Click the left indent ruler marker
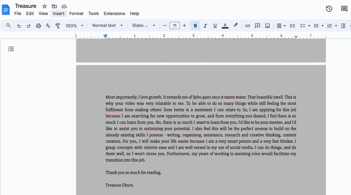The height and width of the screenshot is (195, 351). (x=105, y=36)
